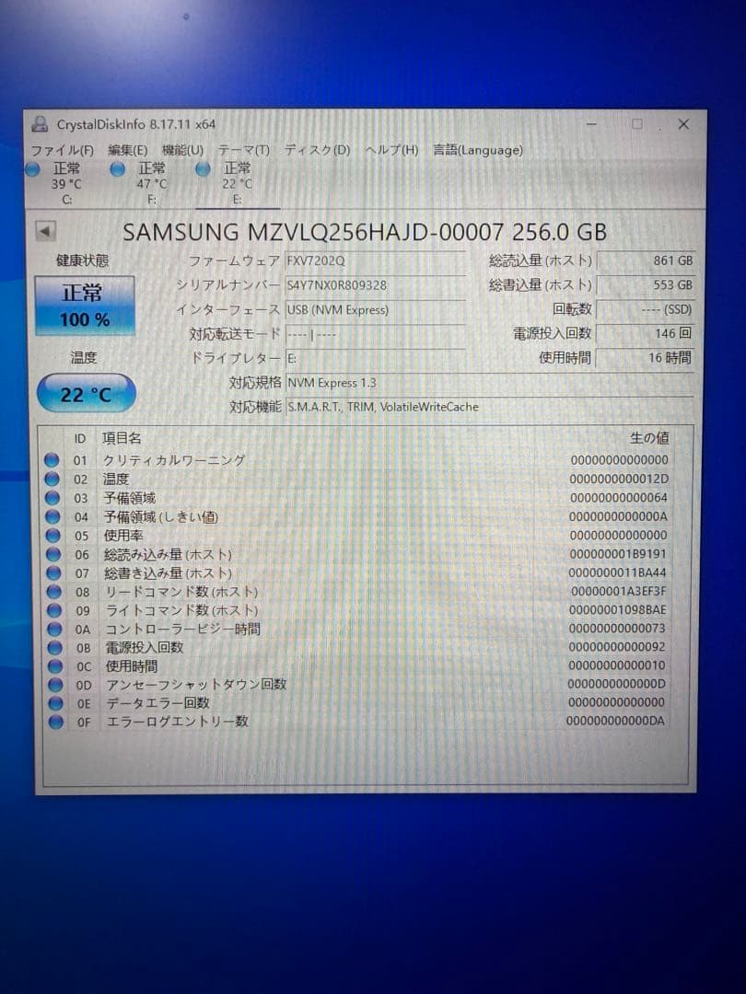Click the 861 GB total host reads value
The height and width of the screenshot is (994, 746).
(x=646, y=260)
